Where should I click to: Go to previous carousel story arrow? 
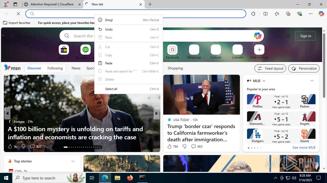7,113
